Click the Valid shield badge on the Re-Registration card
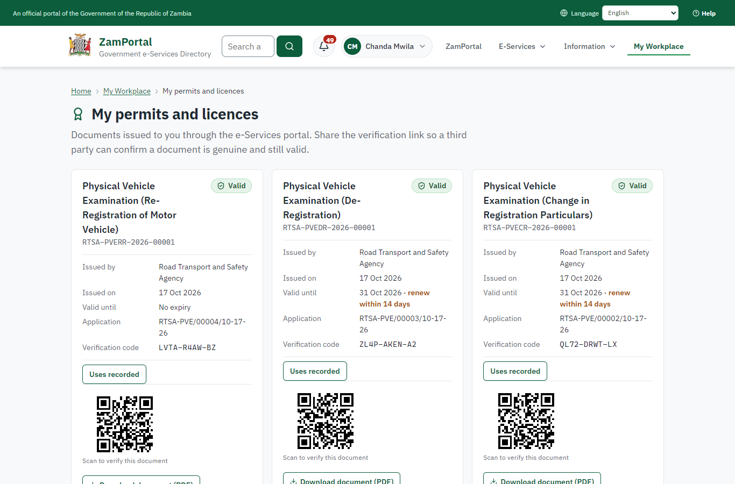 tap(231, 186)
